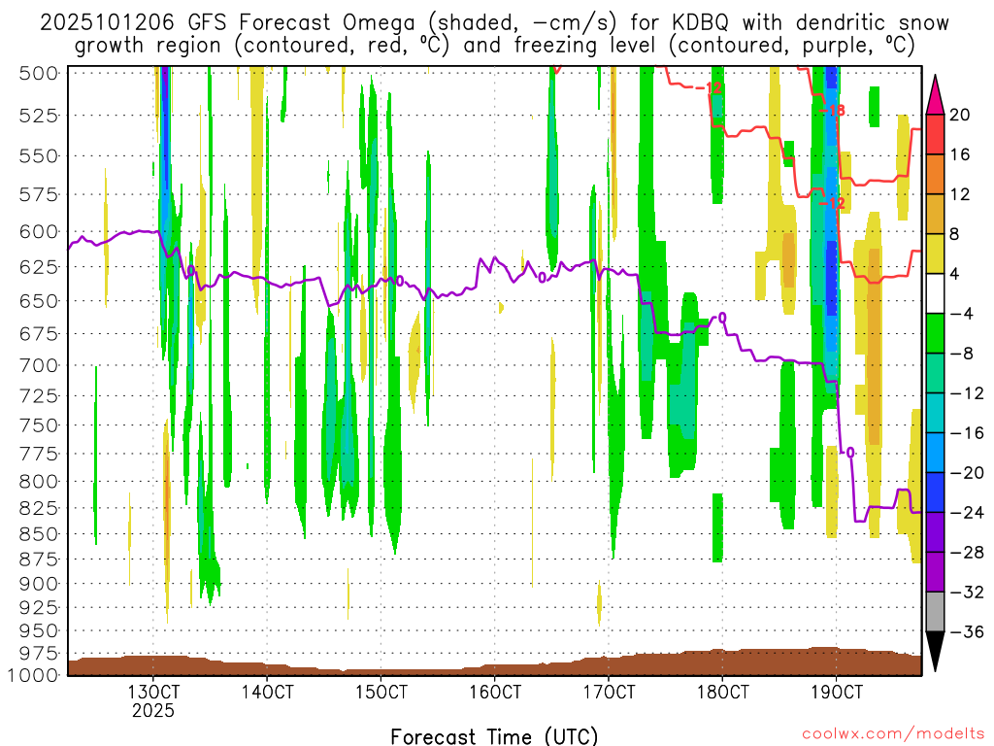Click the 130CT time axis label
This screenshot has height=746, width=994.
pyautogui.click(x=153, y=692)
